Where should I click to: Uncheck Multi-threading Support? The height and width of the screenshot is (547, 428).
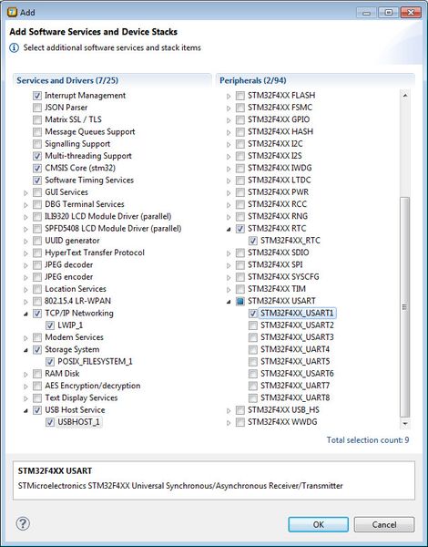(37, 156)
